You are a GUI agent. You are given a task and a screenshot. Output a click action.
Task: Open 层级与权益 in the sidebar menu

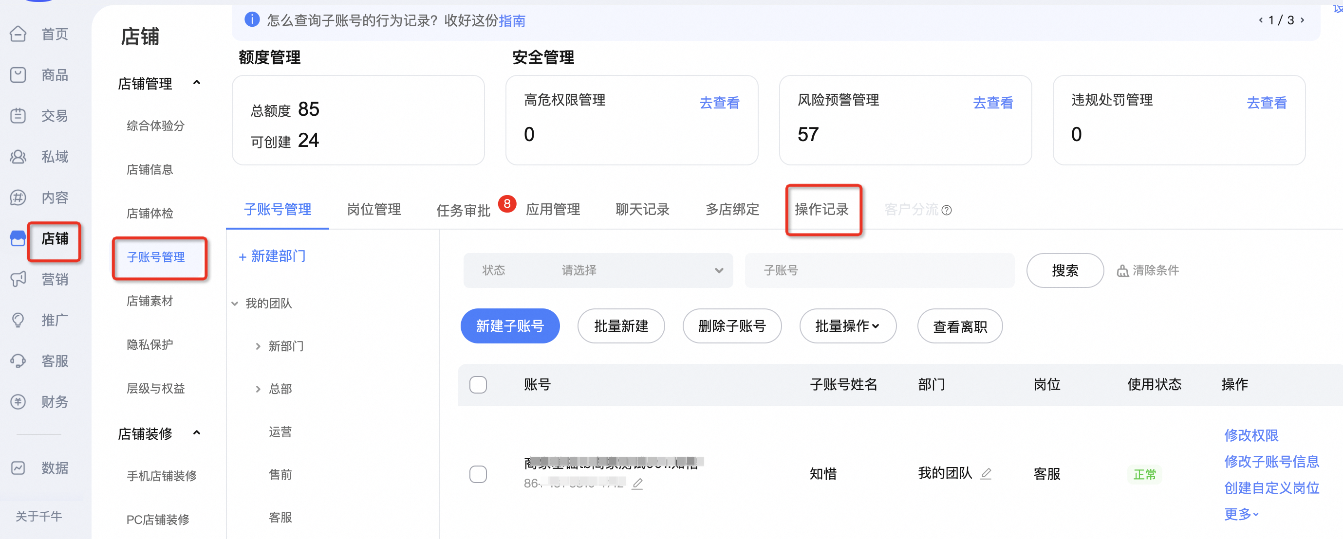(155, 388)
